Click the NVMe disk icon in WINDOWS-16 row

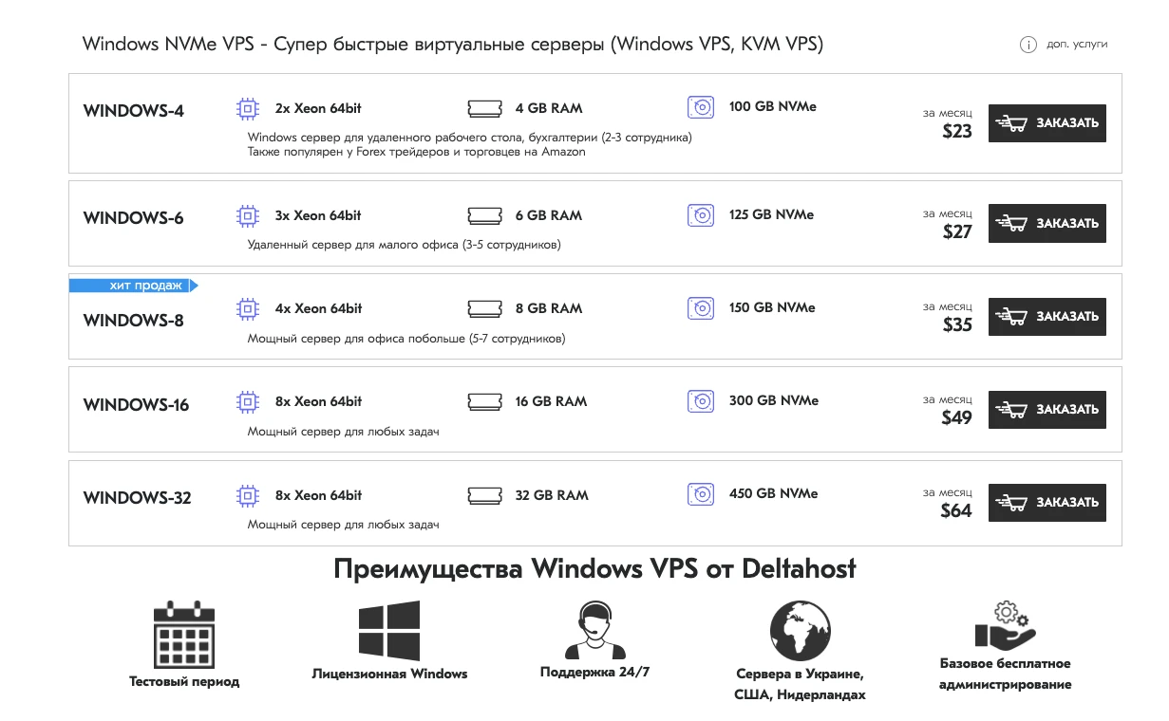point(700,401)
